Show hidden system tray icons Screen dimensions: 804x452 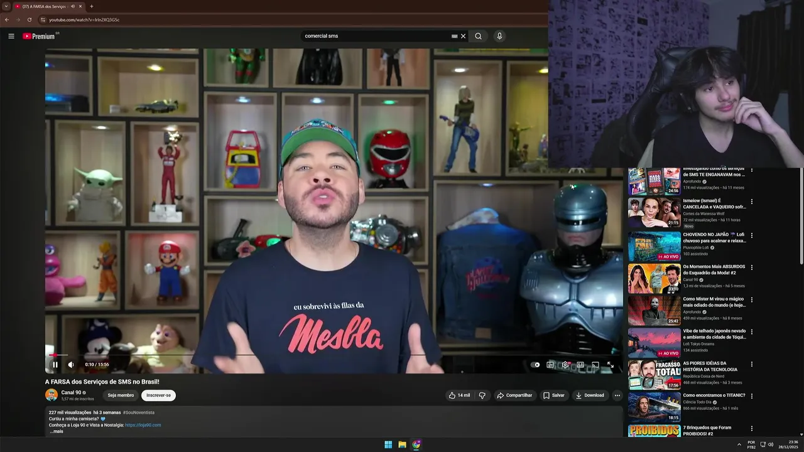click(739, 444)
